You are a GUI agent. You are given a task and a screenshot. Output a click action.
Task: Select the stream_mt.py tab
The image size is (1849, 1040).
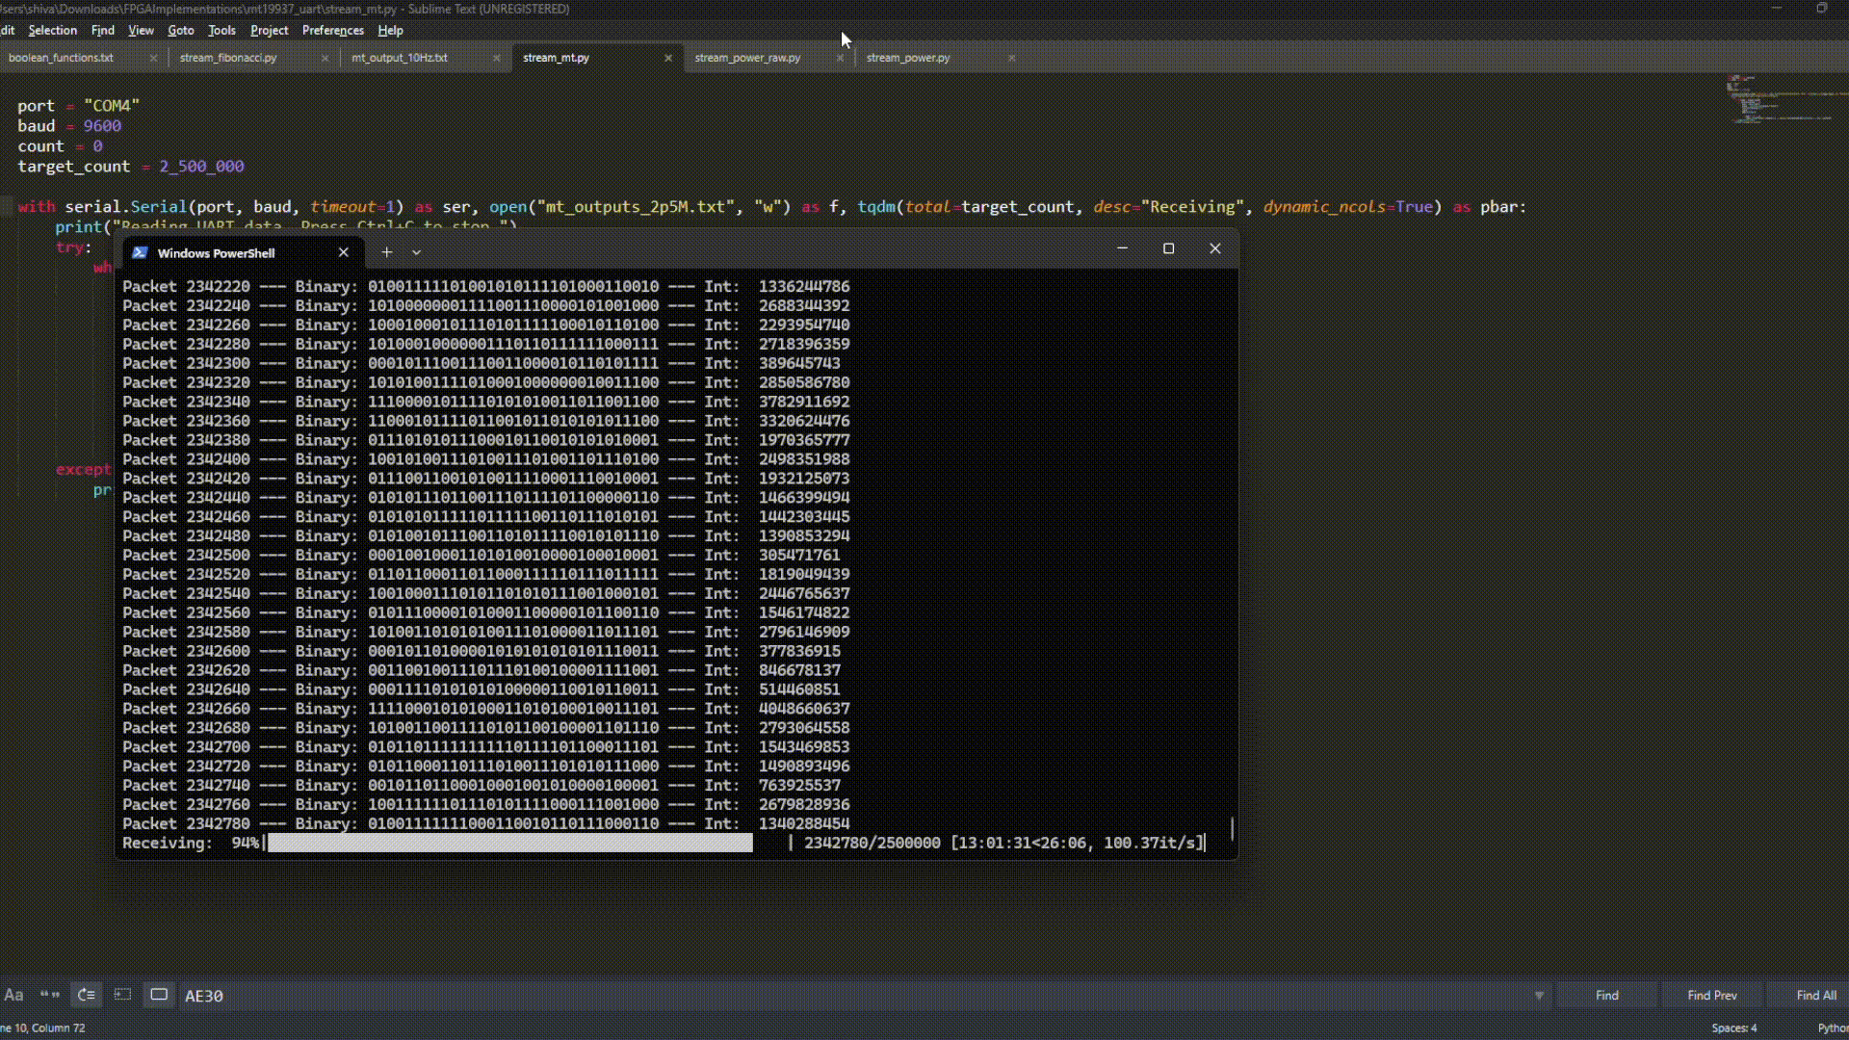point(556,58)
